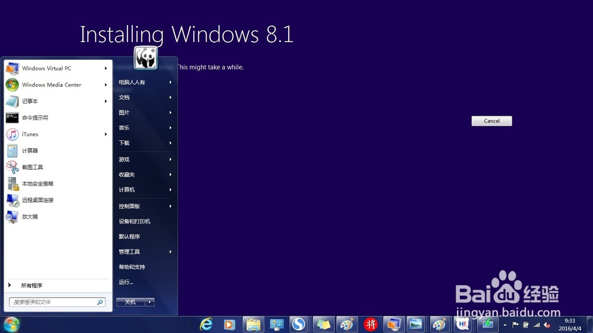Click the 搜索程序和文件 search field
The image size is (593, 333).
(x=57, y=302)
